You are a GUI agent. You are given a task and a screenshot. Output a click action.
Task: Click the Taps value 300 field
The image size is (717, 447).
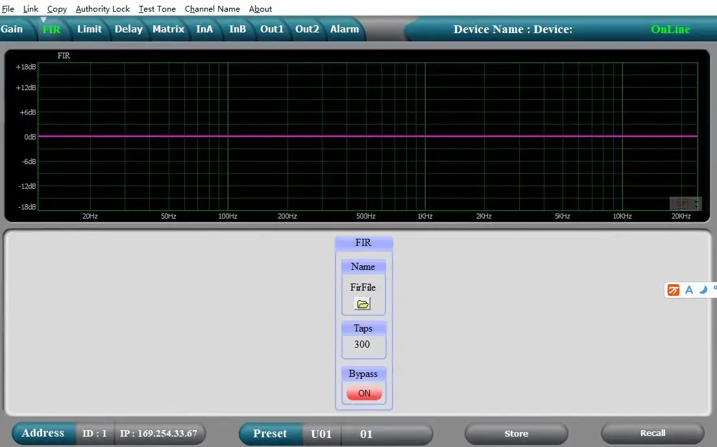(363, 344)
